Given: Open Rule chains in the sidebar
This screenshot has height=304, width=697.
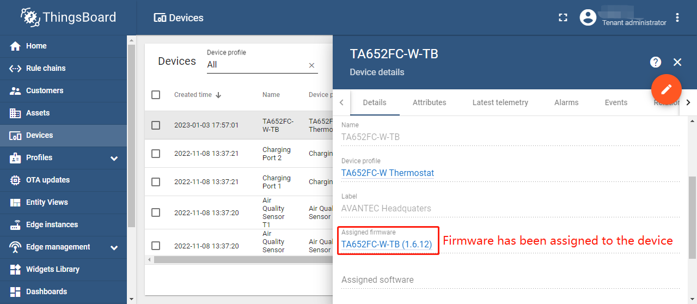Looking at the screenshot, I should coord(63,68).
